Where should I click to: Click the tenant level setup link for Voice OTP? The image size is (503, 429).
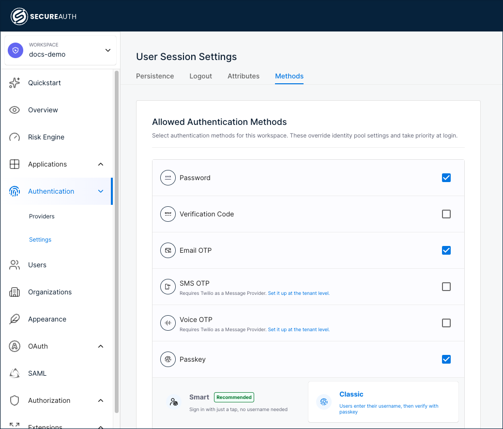tap(298, 329)
